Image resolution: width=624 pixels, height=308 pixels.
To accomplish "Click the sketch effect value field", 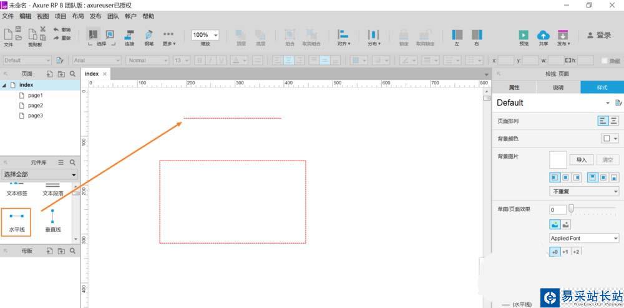I will pyautogui.click(x=557, y=209).
